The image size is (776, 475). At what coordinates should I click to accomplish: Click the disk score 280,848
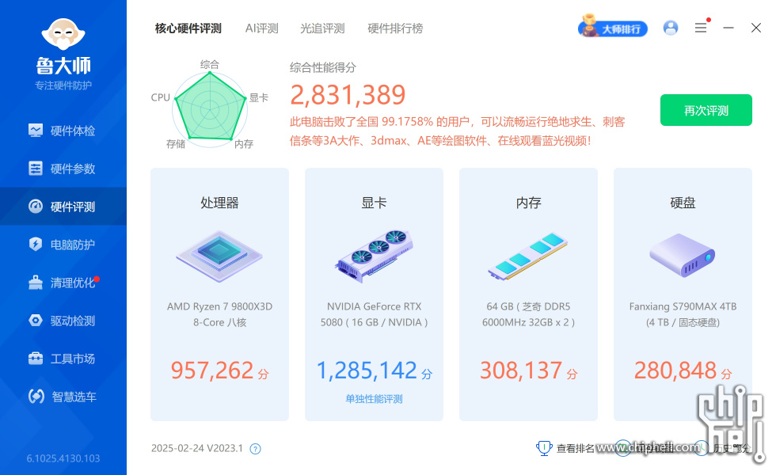click(675, 370)
